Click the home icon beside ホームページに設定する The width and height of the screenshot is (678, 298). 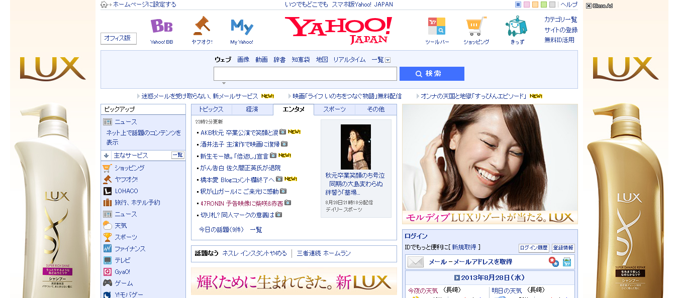click(104, 5)
